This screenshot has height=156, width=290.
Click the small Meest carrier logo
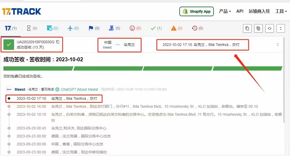click(9, 89)
